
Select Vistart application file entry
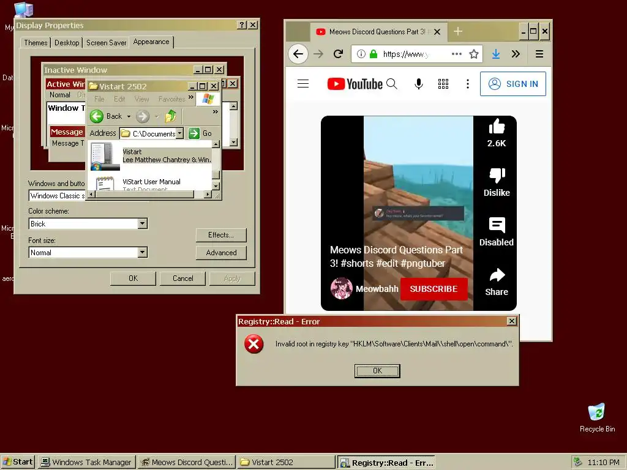point(151,156)
